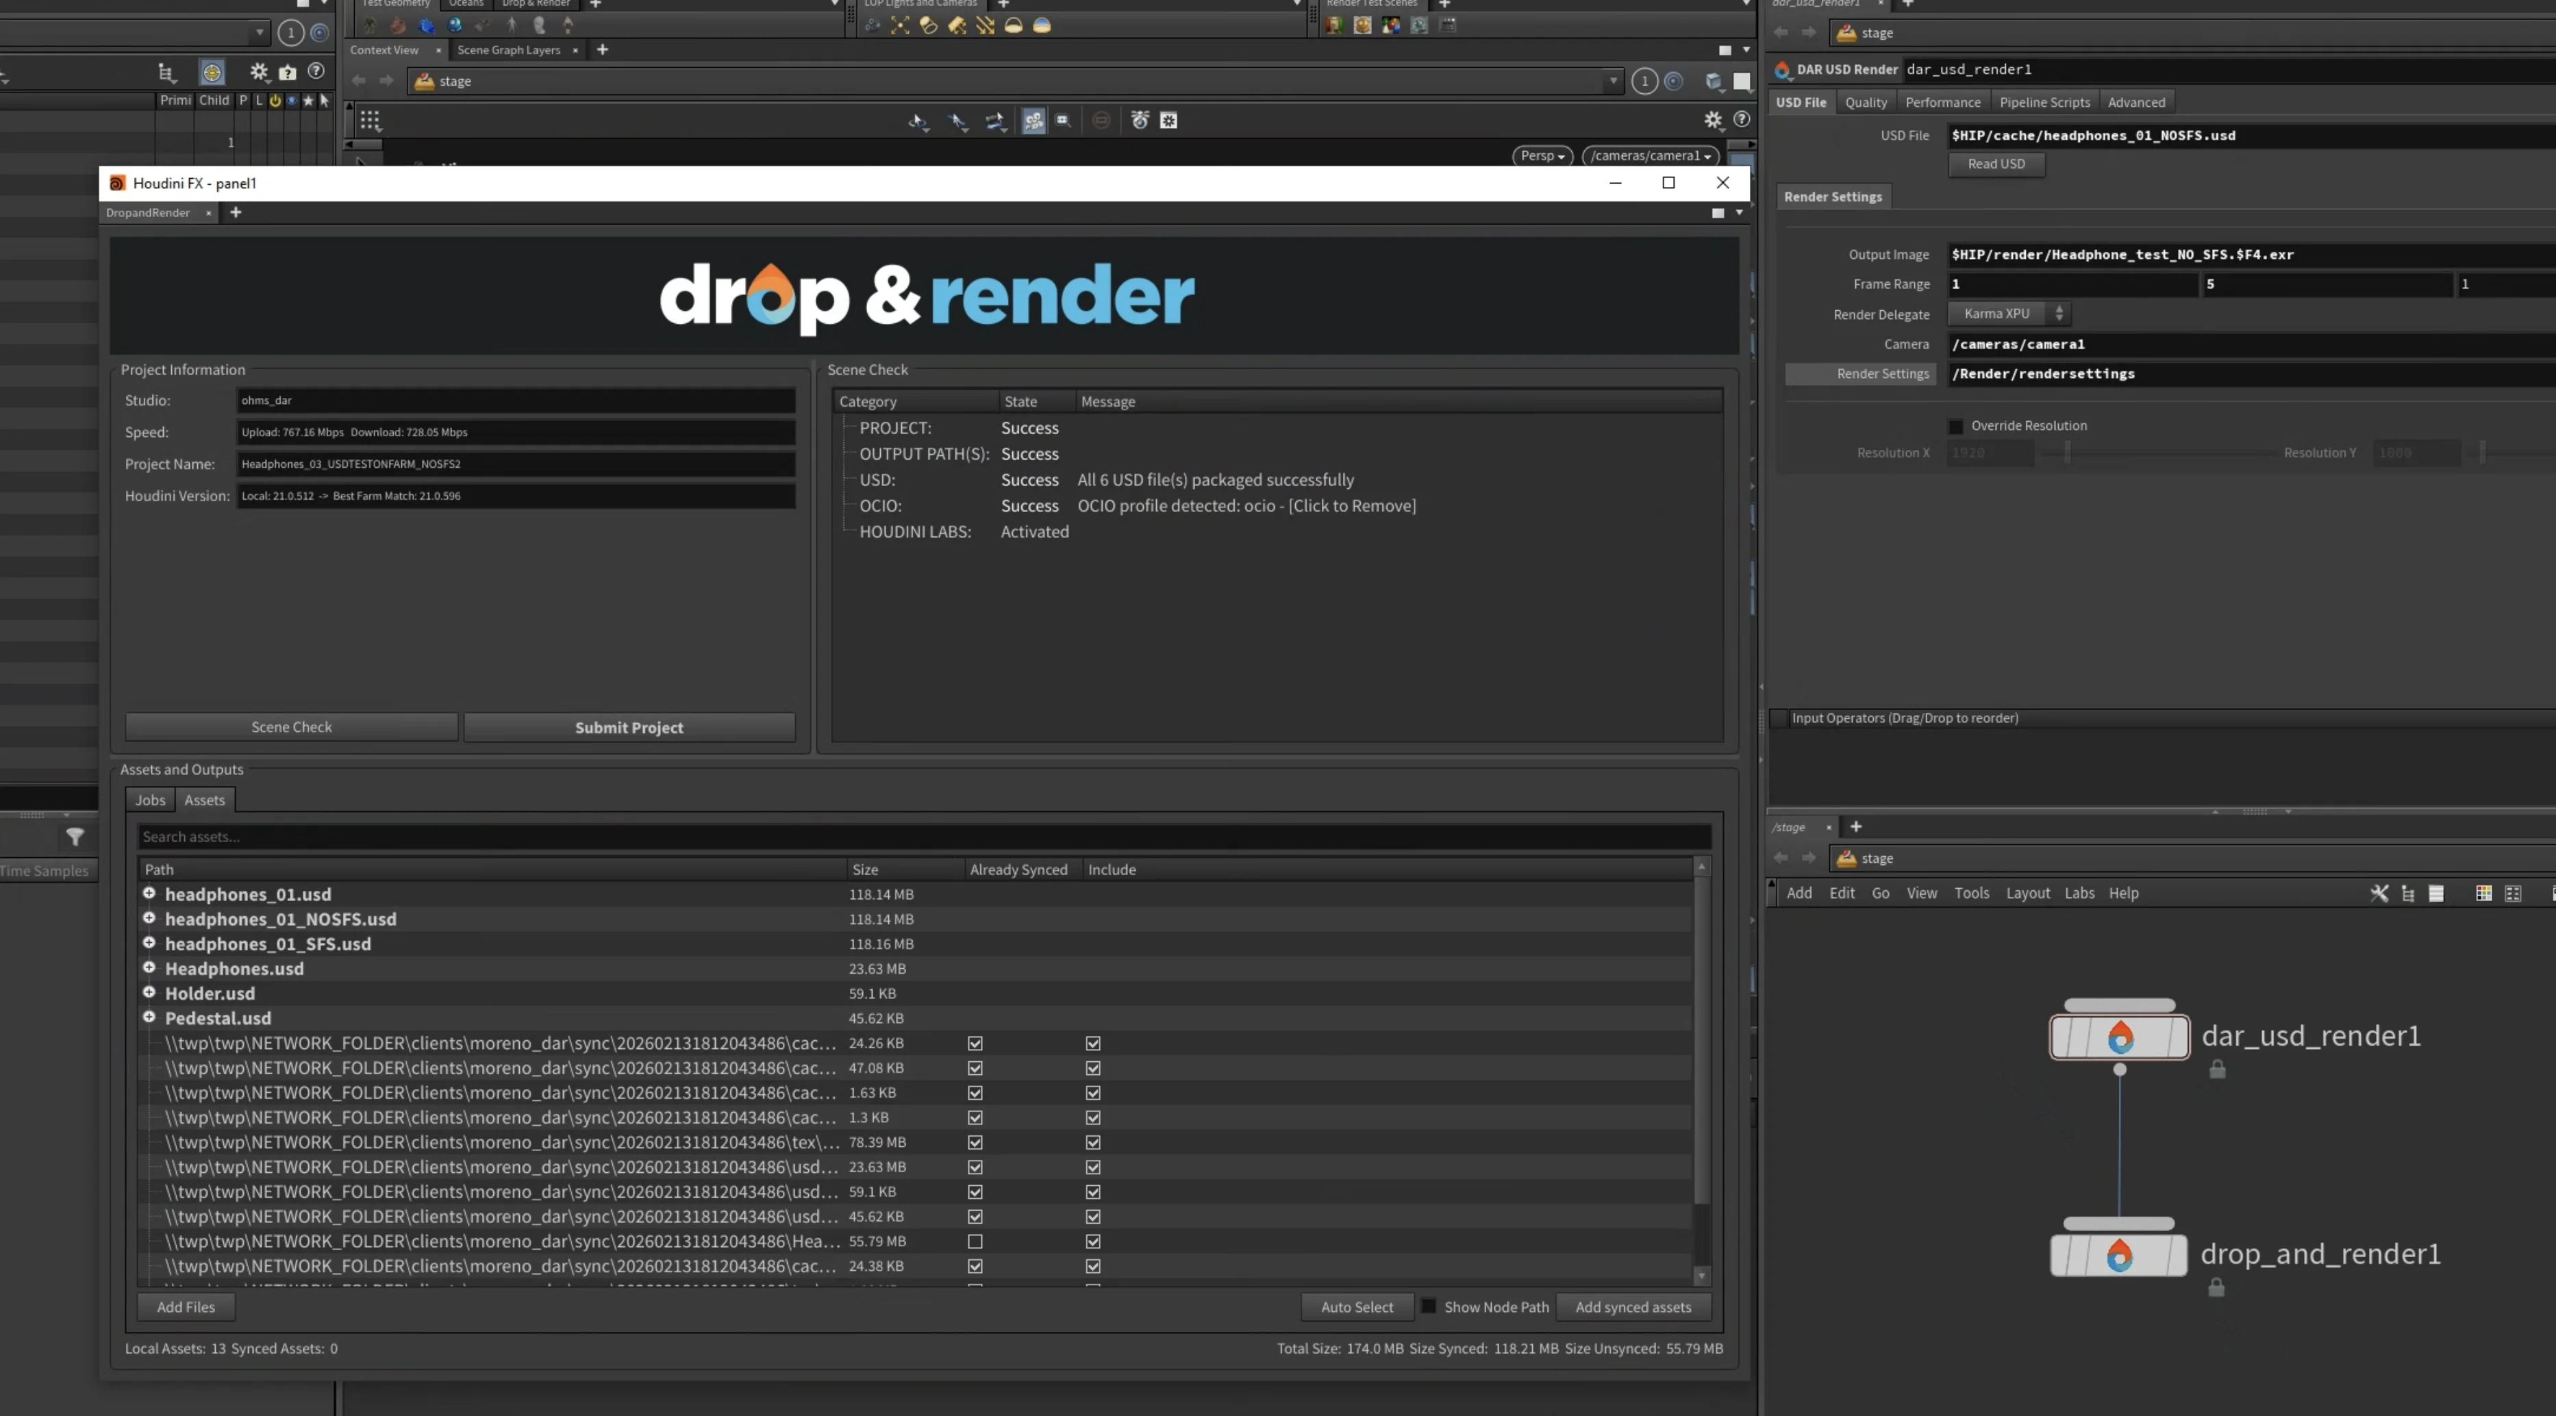Switch to the Jobs tab
This screenshot has height=1416, width=2556.
pyautogui.click(x=150, y=800)
